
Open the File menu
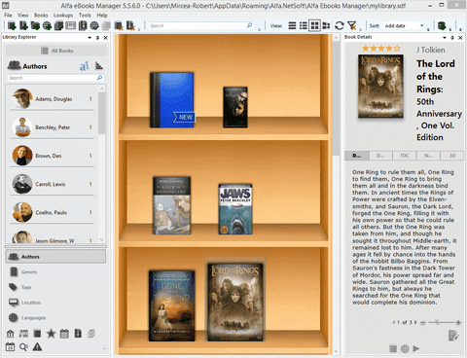[8, 15]
